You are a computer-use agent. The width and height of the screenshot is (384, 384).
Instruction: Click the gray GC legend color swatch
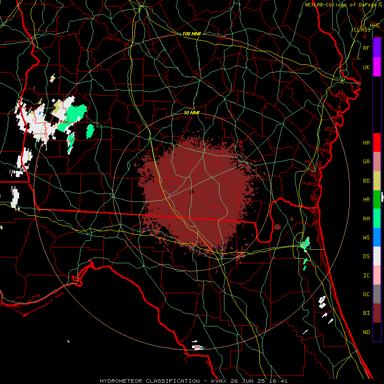point(377,294)
